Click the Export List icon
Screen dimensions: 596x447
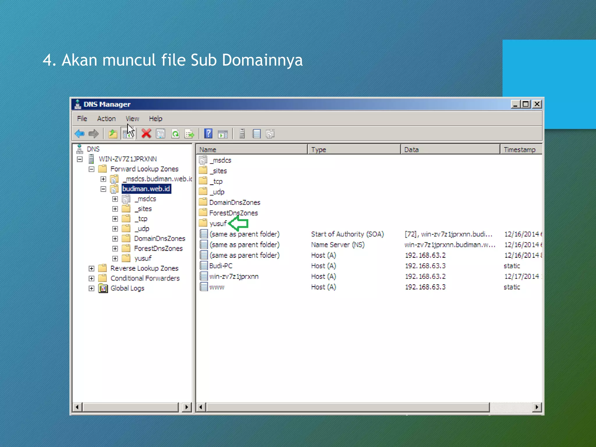(x=189, y=134)
